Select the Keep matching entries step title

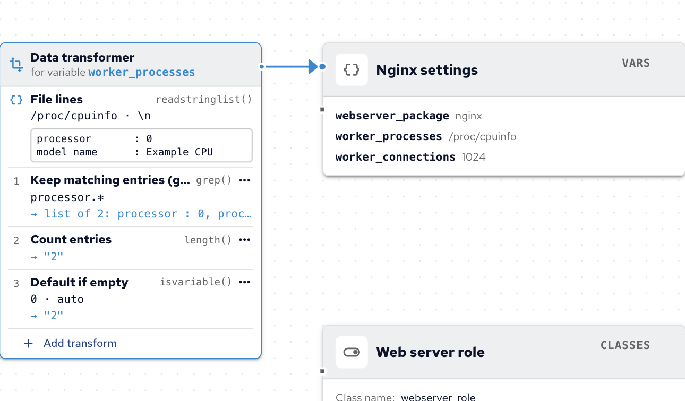click(110, 180)
